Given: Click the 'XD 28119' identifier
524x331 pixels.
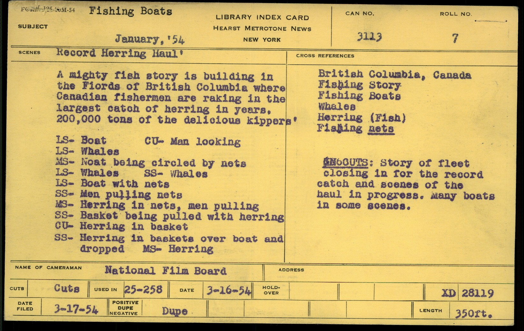Looking at the screenshot, I should coord(467,293).
